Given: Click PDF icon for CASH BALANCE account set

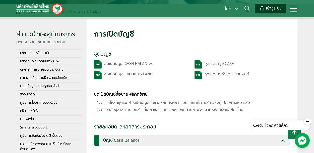Looking at the screenshot, I should click(98, 64).
